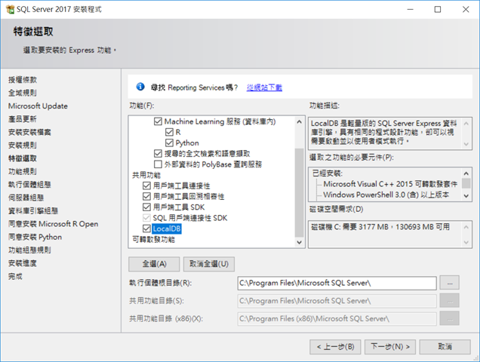Select the 產品更新 step
480x362 pixels.
pos(23,119)
